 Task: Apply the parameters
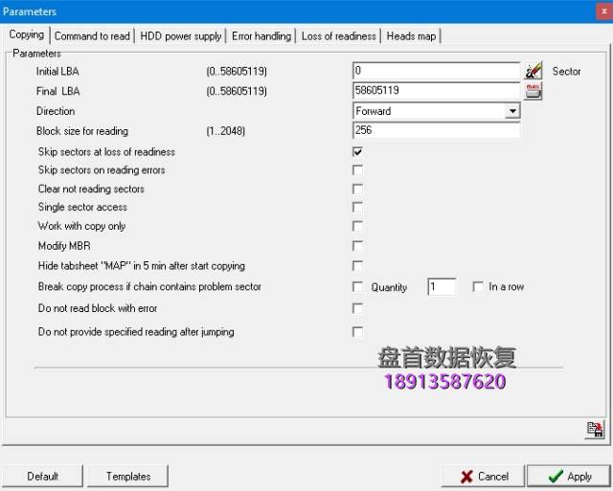coord(569,476)
